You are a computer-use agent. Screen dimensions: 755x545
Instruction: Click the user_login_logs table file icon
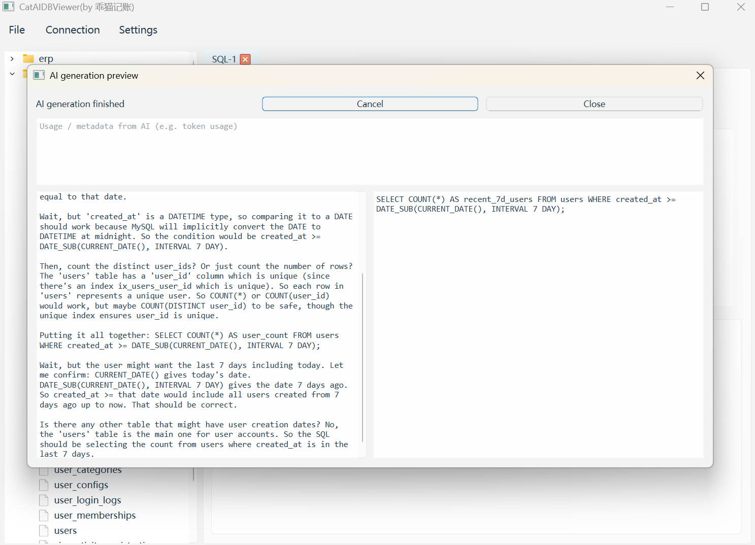tap(44, 500)
